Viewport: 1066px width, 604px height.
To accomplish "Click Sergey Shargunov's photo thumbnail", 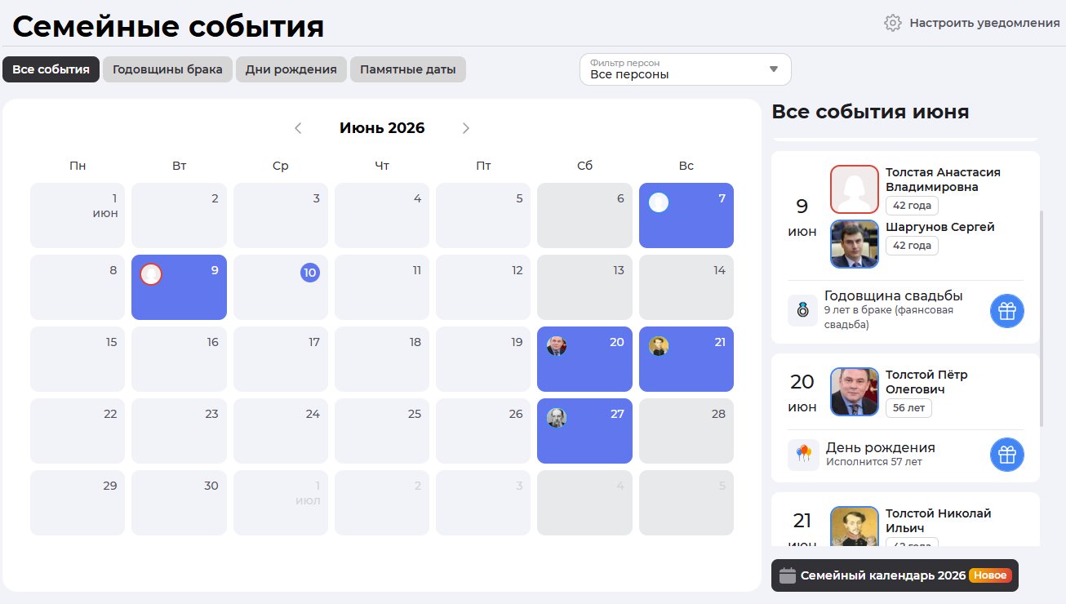I will (855, 244).
